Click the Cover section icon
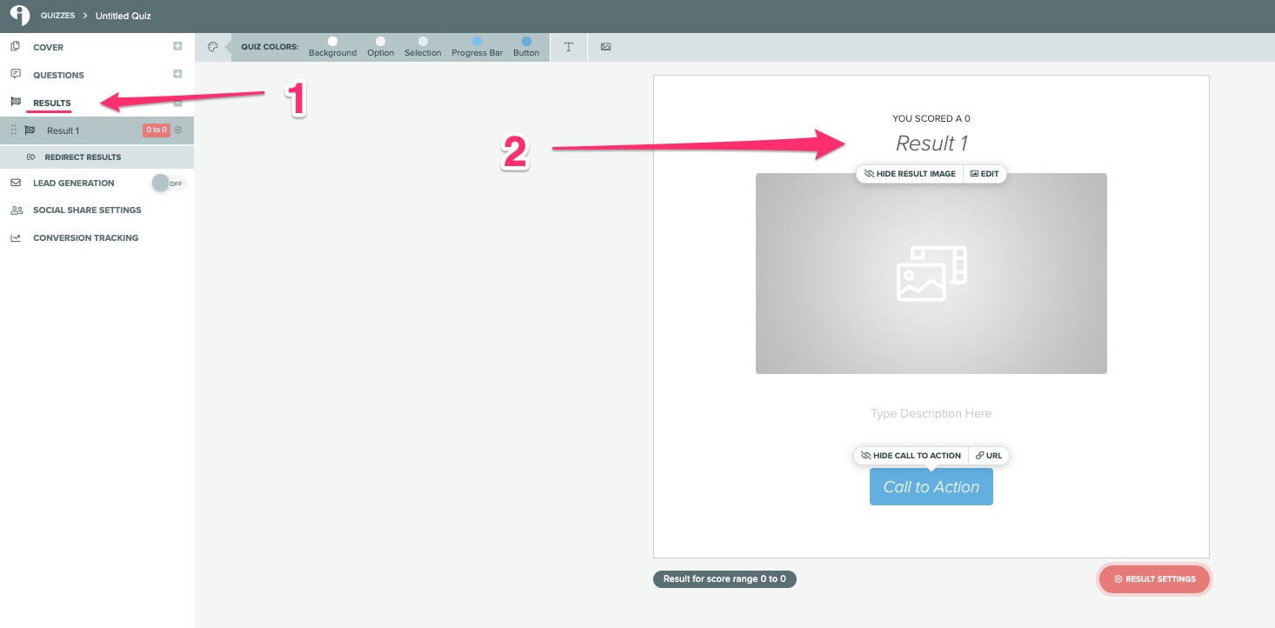 15,47
